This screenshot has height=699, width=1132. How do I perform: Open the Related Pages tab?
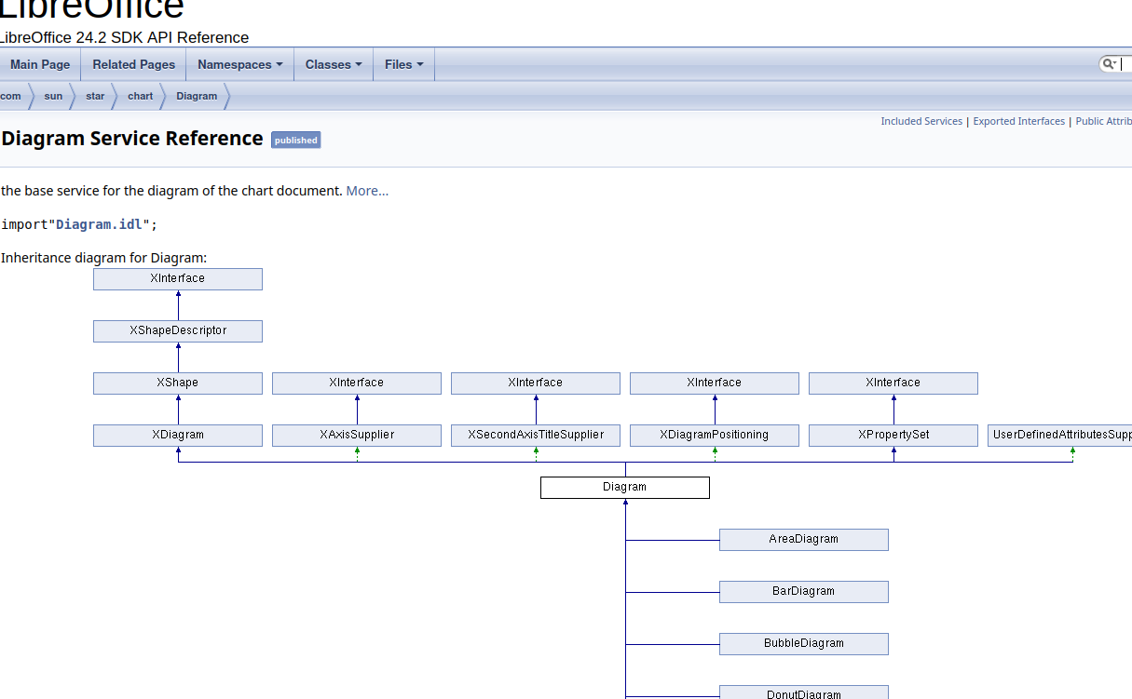133,64
